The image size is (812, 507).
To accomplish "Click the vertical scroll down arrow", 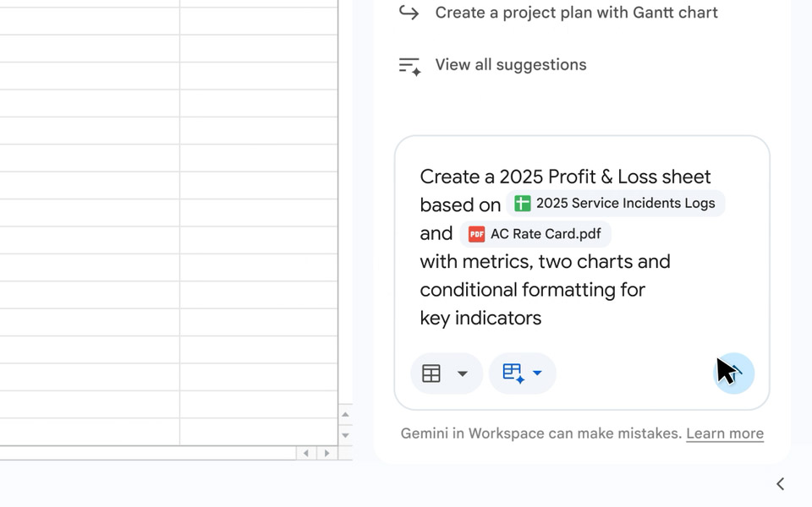I will pos(345,436).
